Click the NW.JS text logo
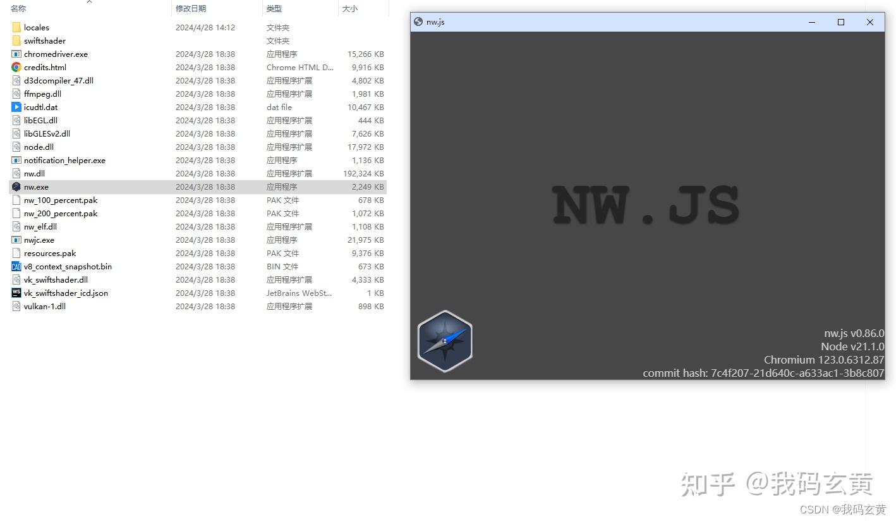896x521 pixels. tap(646, 204)
